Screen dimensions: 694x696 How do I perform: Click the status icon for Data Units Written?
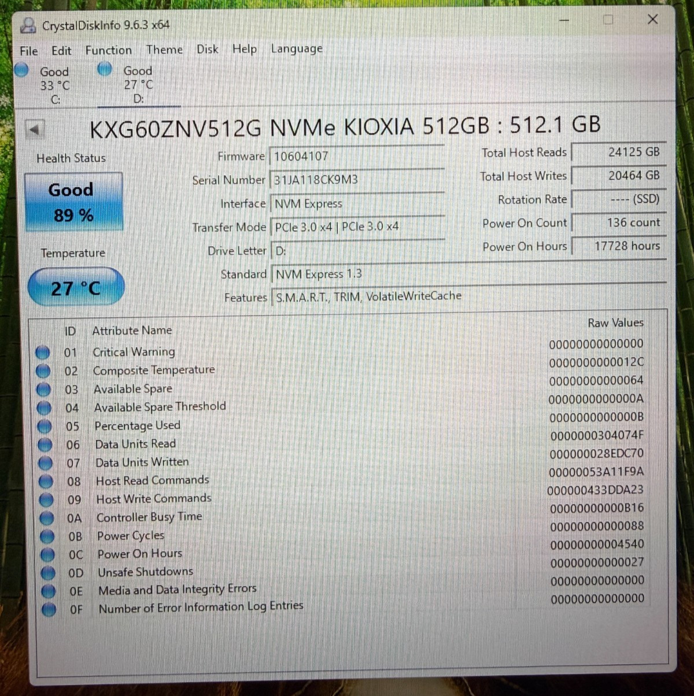(45, 464)
